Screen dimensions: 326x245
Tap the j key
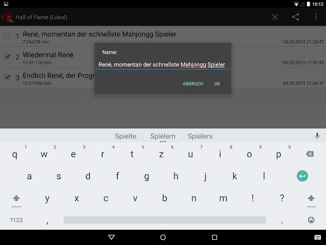[x=205, y=177]
